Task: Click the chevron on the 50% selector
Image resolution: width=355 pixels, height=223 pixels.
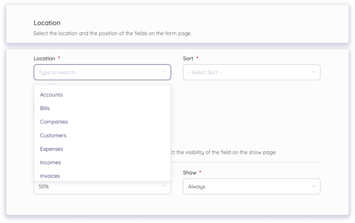Action: pos(165,186)
